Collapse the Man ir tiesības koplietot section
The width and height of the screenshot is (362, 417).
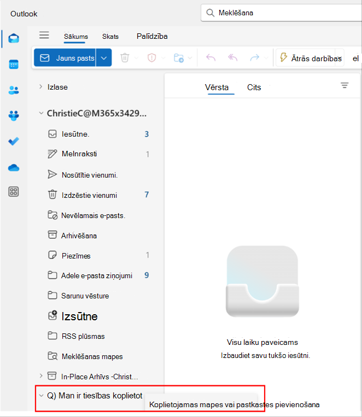[41, 396]
